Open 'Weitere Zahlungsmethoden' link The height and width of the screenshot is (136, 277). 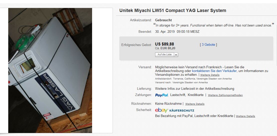(225, 95)
